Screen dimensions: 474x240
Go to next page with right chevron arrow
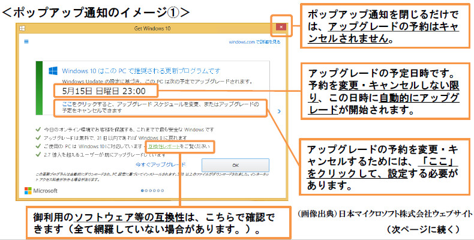point(279,111)
